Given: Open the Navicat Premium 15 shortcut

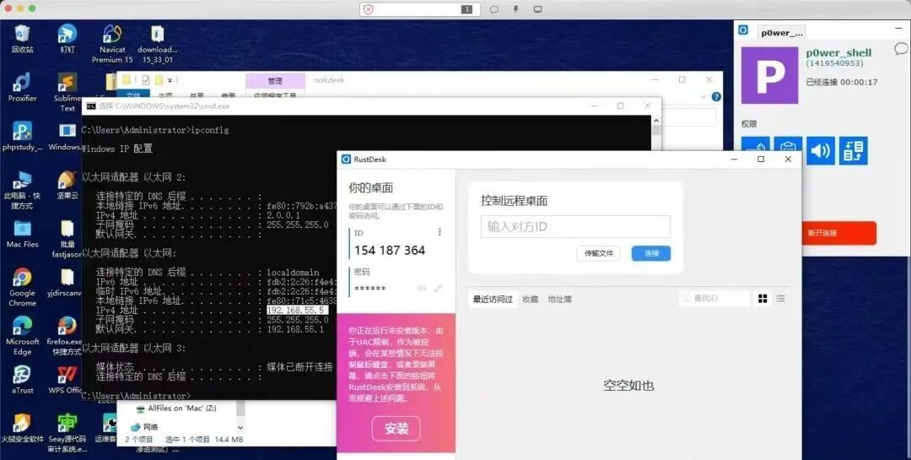Looking at the screenshot, I should coord(112,44).
